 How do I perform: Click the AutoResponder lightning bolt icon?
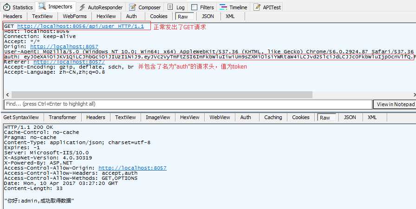point(83,7)
